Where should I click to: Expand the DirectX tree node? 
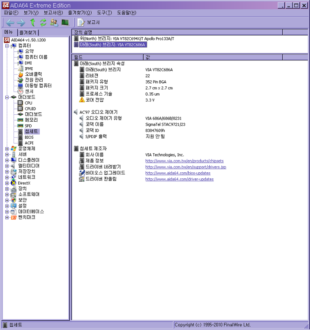tap(7, 183)
